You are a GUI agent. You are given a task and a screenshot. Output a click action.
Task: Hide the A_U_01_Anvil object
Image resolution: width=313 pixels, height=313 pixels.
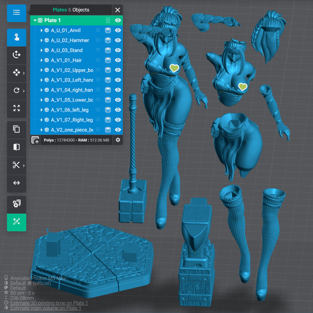pyautogui.click(x=118, y=31)
